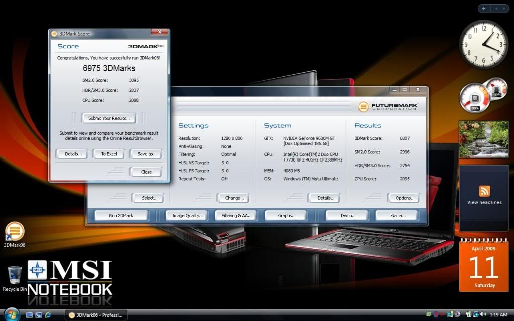Add a gadget with sidebar plus icon
This screenshot has width=514, height=321.
pyautogui.click(x=484, y=9)
